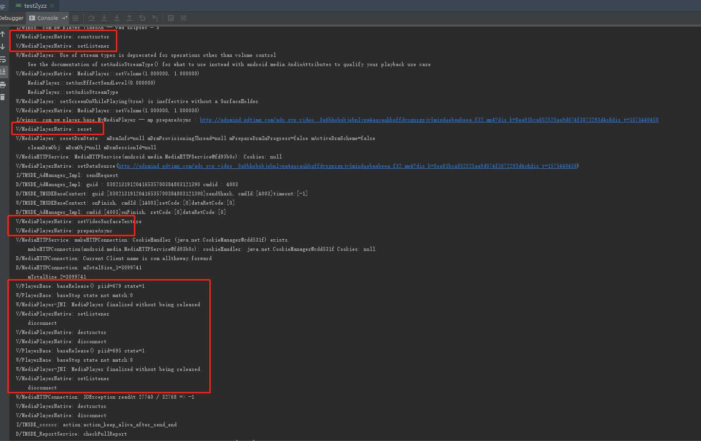The image size is (701, 441).
Task: Toggle Scroll to End of console
Action: [3, 72]
